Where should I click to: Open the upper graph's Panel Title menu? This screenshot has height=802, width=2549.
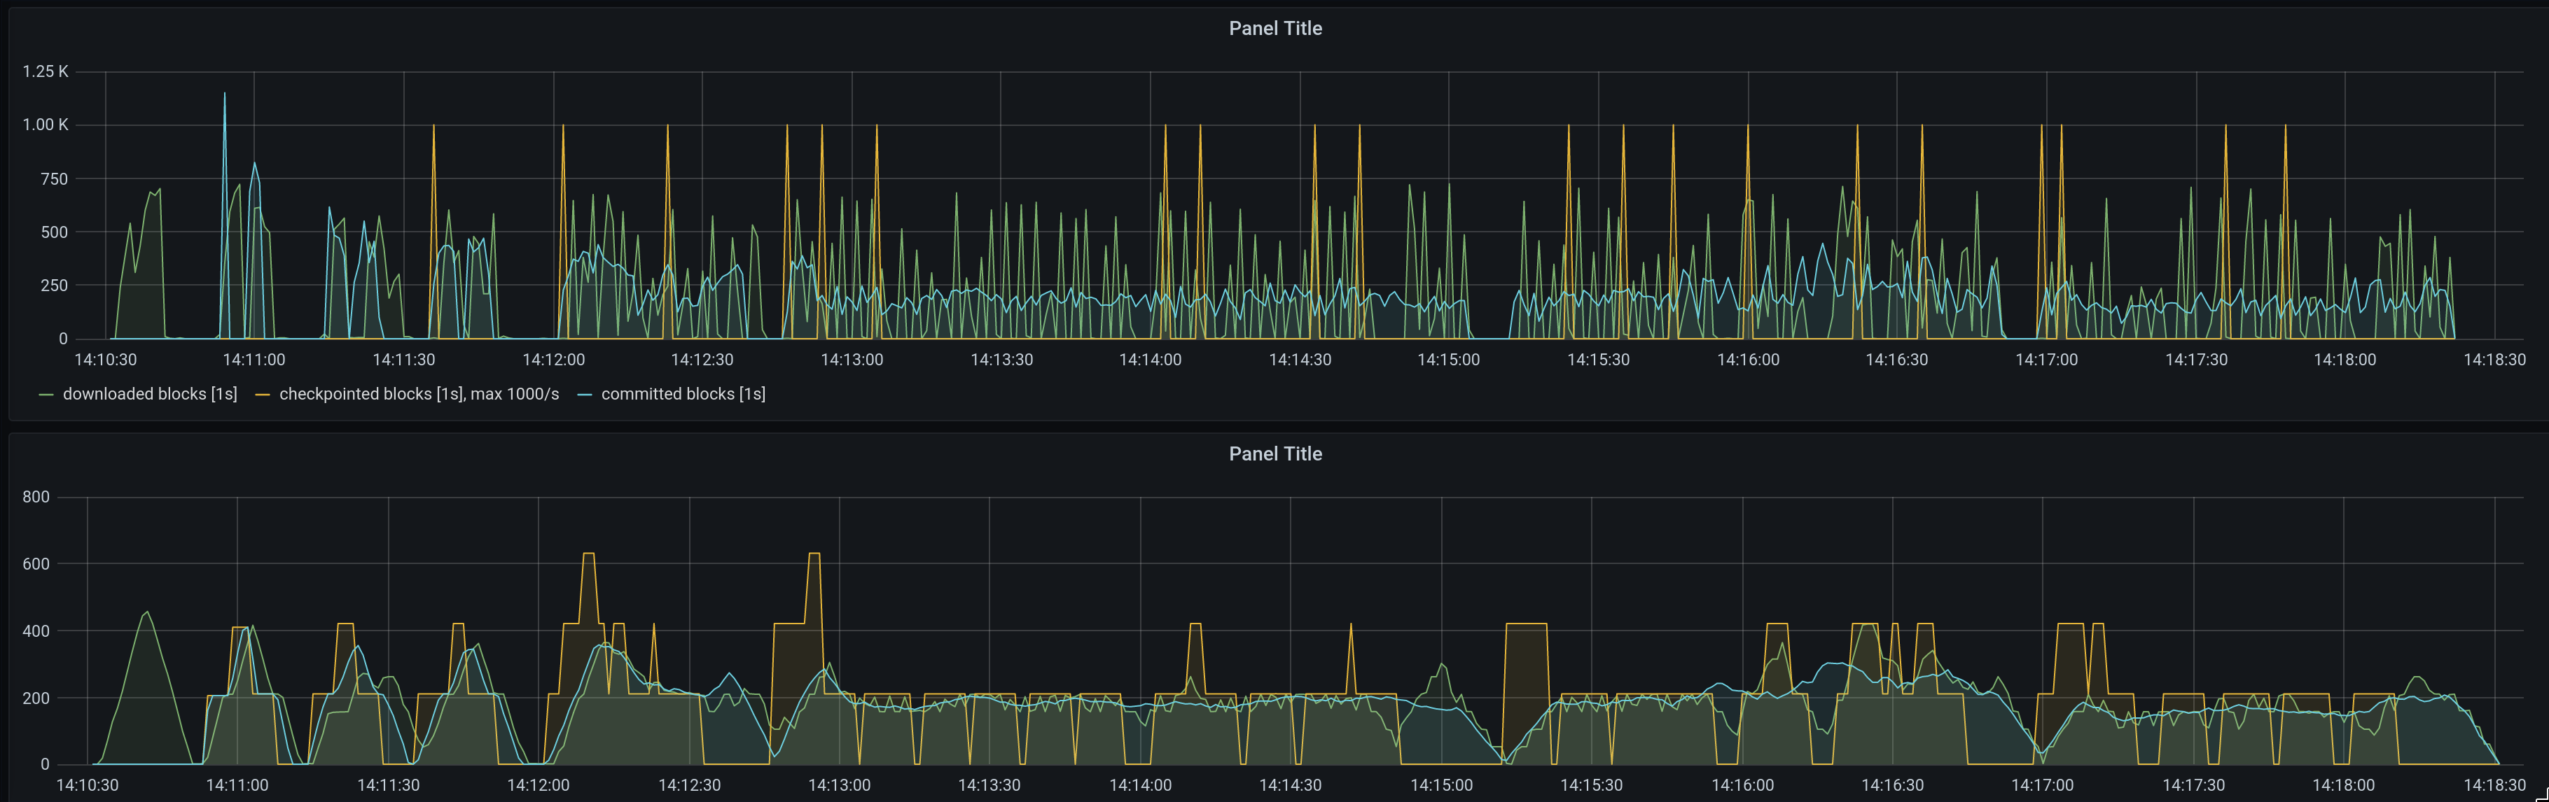pyautogui.click(x=1274, y=29)
